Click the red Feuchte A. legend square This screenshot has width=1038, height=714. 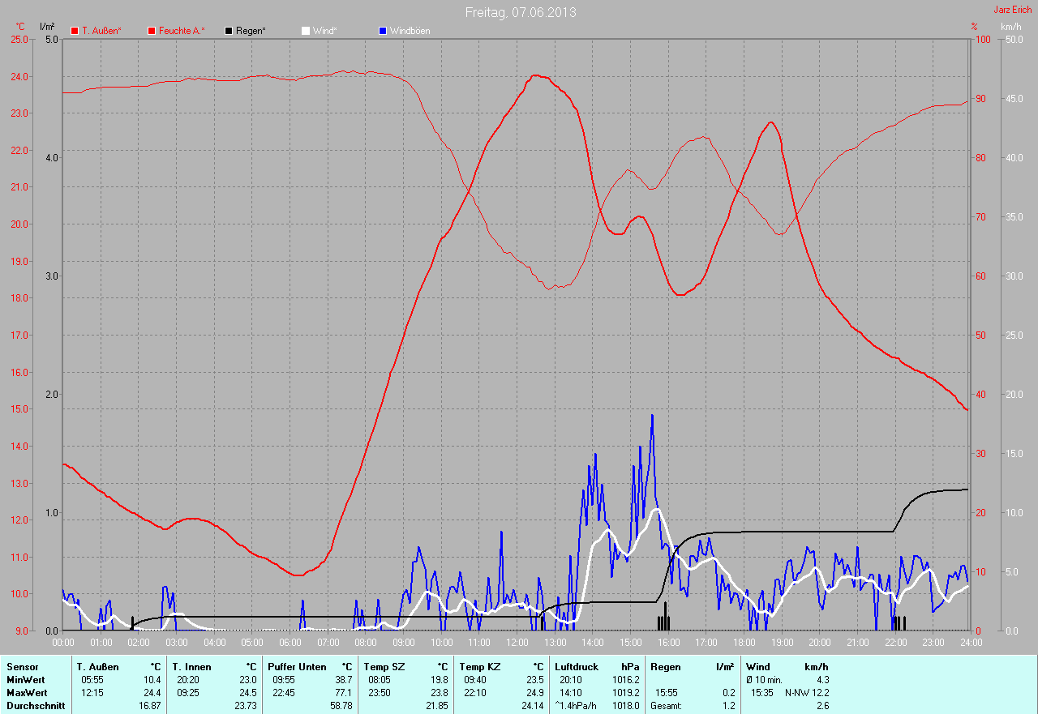152,31
